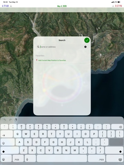Tap the red pin icon beside Add Current Map Position
This screenshot has height=165, width=124.
pyautogui.click(x=37, y=60)
